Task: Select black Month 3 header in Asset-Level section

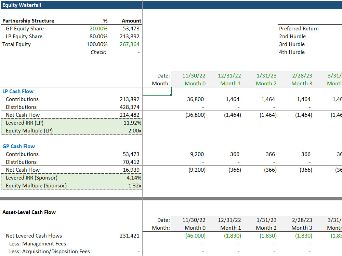Action: click(302, 228)
